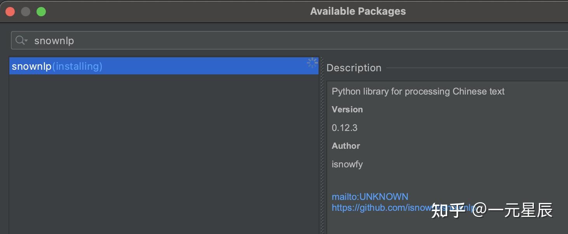Viewport: 568px width, 234px height.
Task: Zoom window with the green button
Action: pos(41,12)
